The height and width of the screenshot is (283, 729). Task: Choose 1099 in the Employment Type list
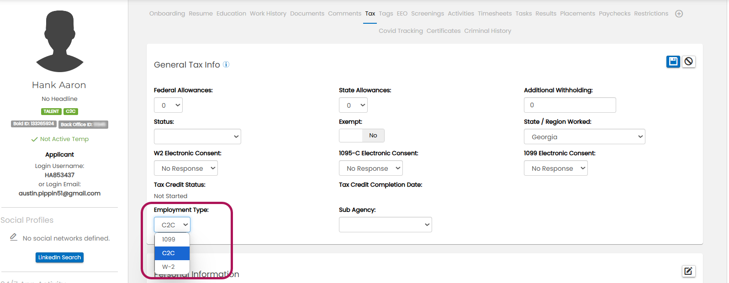(169, 239)
